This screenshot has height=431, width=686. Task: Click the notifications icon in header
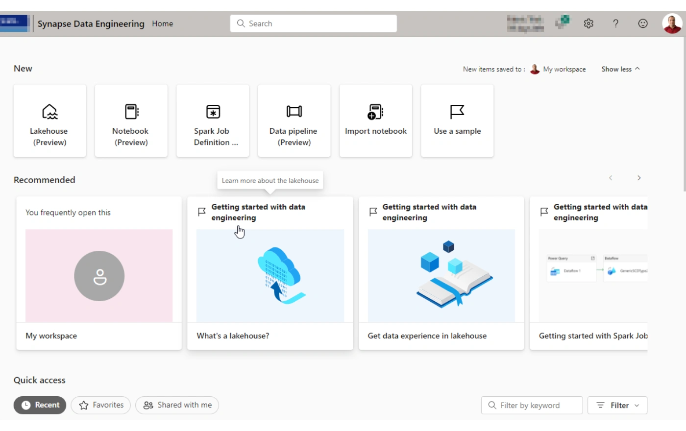[x=563, y=22]
